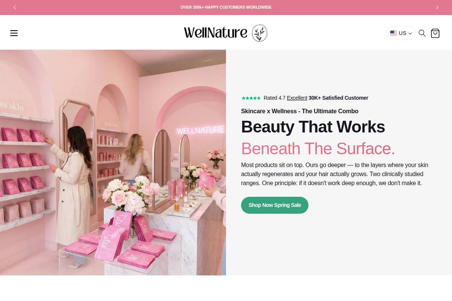Click 'Beneath The Surface.' pink heading

pyautogui.click(x=318, y=149)
